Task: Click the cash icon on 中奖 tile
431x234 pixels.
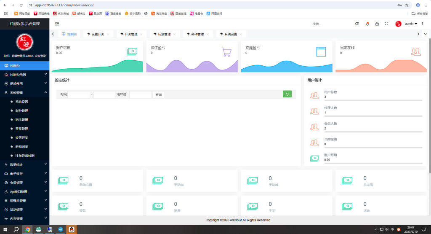Action: [253, 207]
